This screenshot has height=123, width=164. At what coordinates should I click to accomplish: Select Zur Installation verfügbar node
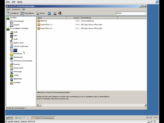[19, 28]
